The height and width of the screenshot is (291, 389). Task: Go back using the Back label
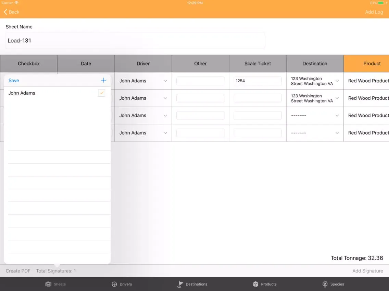(x=14, y=12)
